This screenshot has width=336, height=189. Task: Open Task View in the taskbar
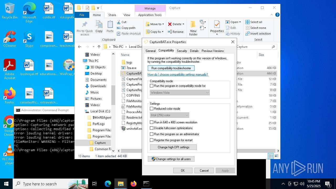pyautogui.click(x=94, y=183)
